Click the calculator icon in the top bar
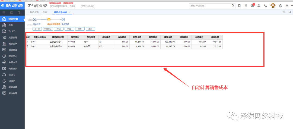Viewport: 293px width, 129px height. tap(239, 6)
